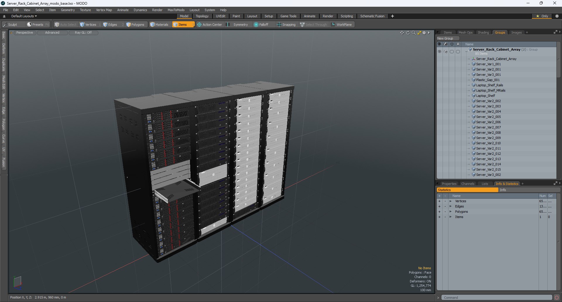Switch to the UVEdit layout tab
This screenshot has height=302, width=562.
pos(220,16)
